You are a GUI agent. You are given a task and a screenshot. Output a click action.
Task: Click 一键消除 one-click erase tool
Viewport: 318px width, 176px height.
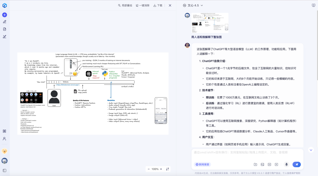tap(143, 6)
